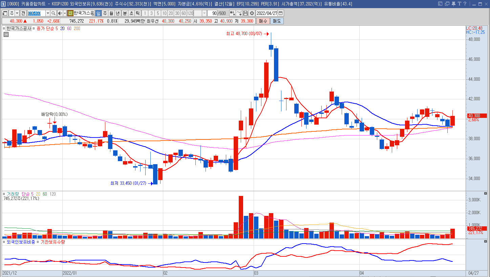Screen dimensions: 490x277
Task: Click the volume tag 745,272 on axis
Action: point(476,228)
